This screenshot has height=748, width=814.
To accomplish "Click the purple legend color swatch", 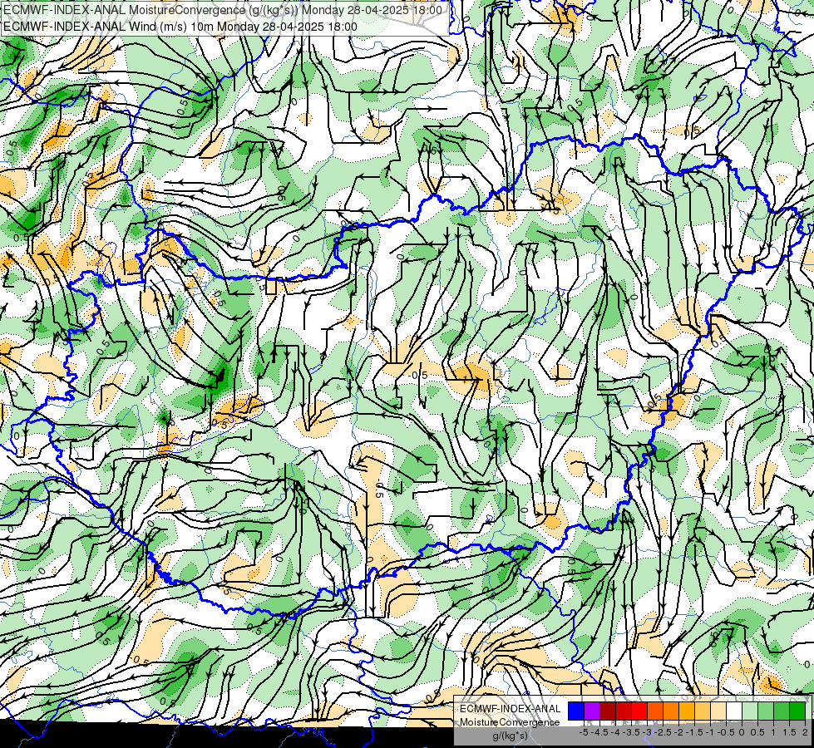I will pos(592,711).
